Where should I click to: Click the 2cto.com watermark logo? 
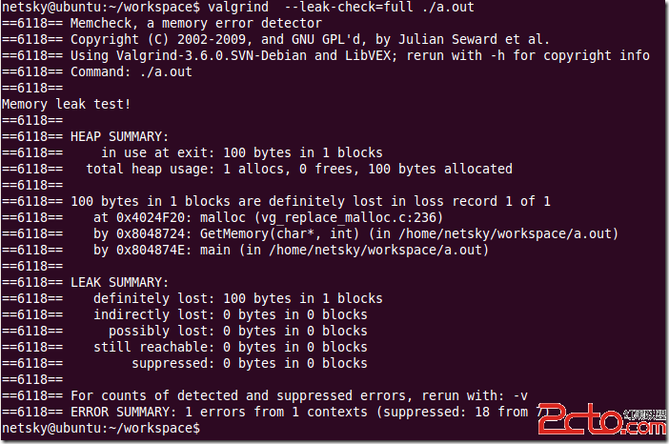[x=602, y=419]
